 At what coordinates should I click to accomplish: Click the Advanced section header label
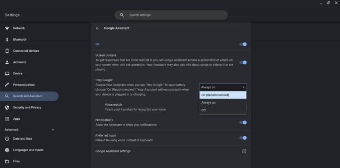[11, 130]
